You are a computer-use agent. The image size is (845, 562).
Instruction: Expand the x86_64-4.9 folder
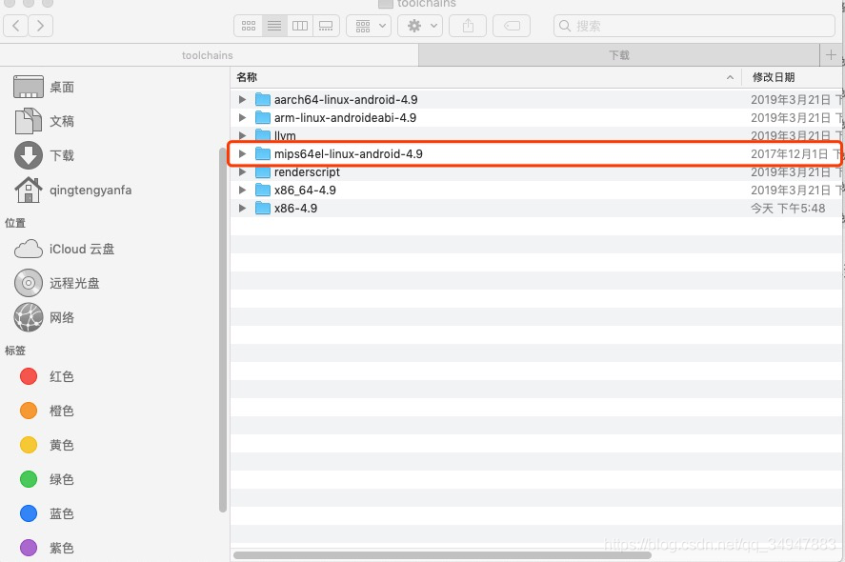pyautogui.click(x=243, y=190)
